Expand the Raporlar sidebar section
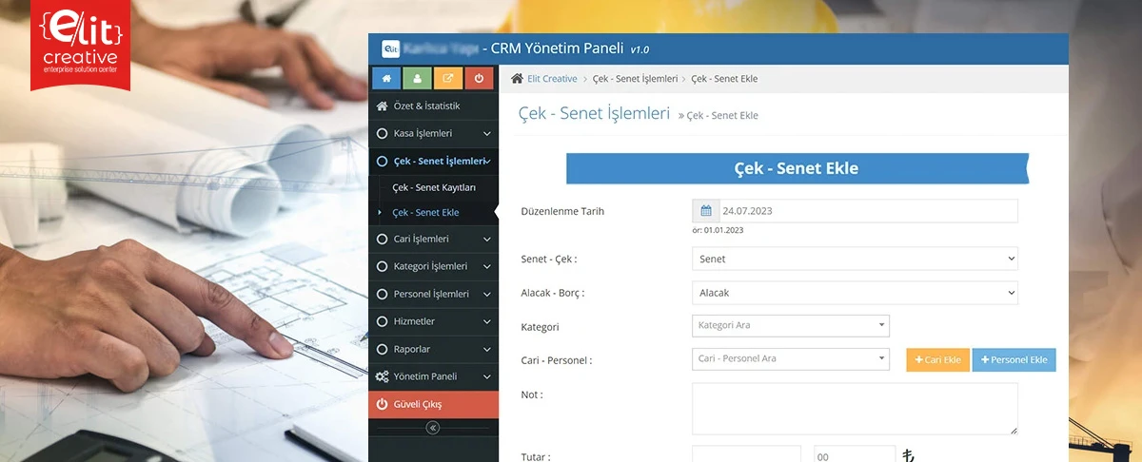Image resolution: width=1142 pixels, height=462 pixels. click(433, 349)
